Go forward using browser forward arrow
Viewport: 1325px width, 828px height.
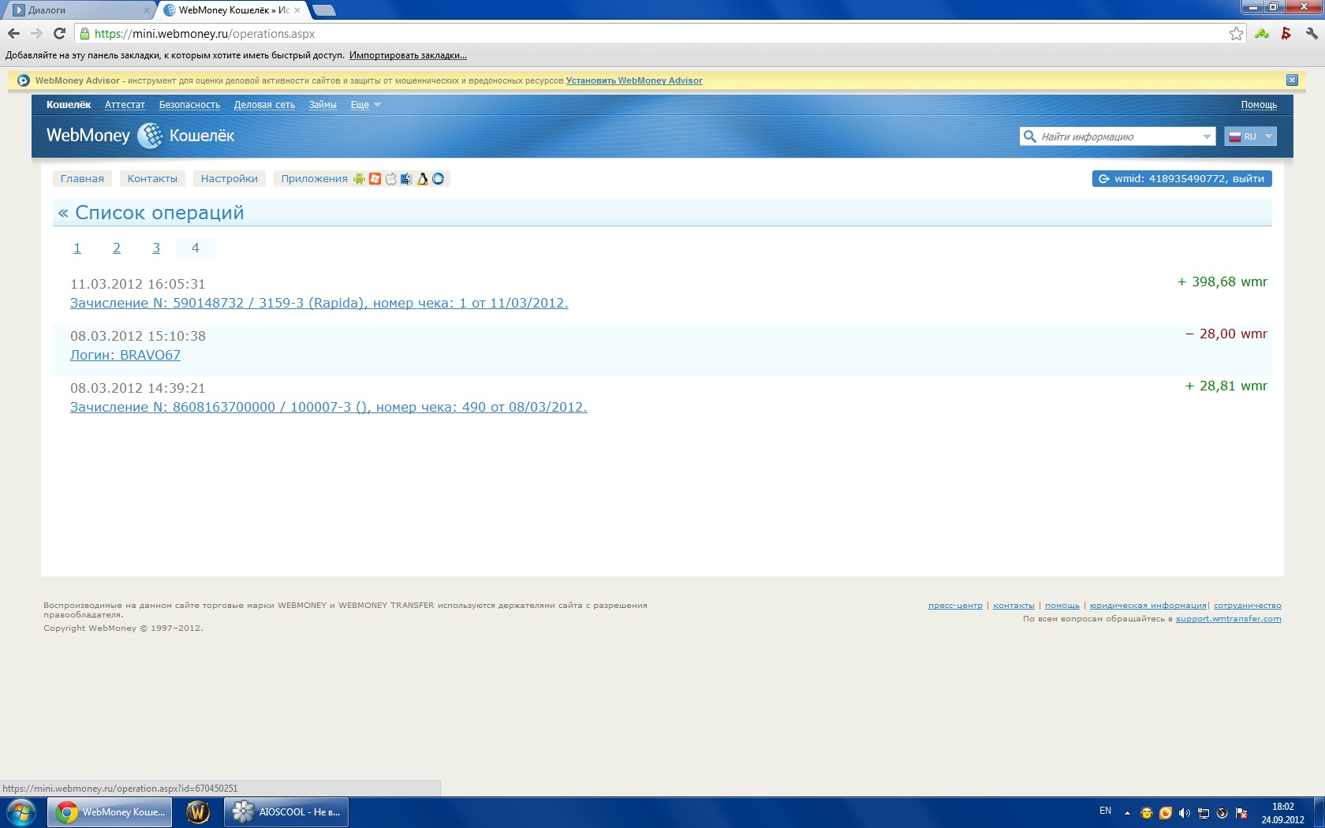36,33
